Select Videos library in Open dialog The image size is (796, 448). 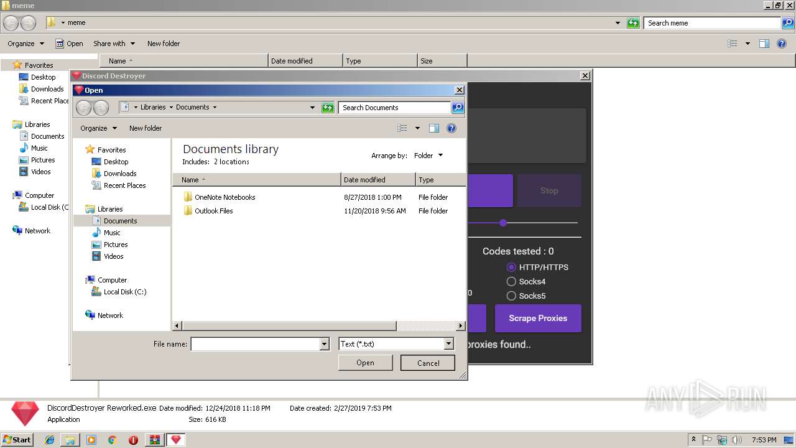coord(108,256)
